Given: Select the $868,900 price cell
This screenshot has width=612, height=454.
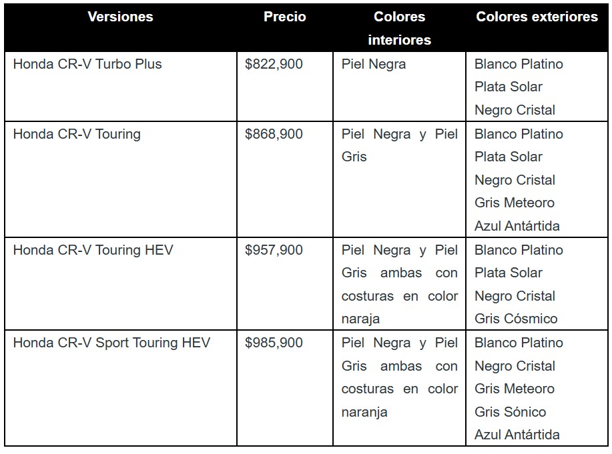Looking at the screenshot, I should coord(274,134).
